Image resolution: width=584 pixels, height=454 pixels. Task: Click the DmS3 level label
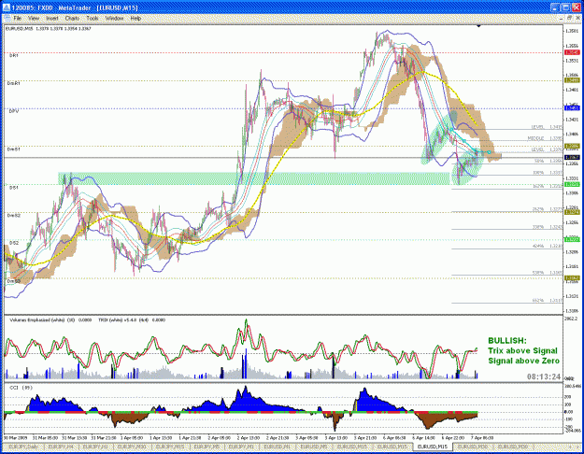tap(13, 281)
